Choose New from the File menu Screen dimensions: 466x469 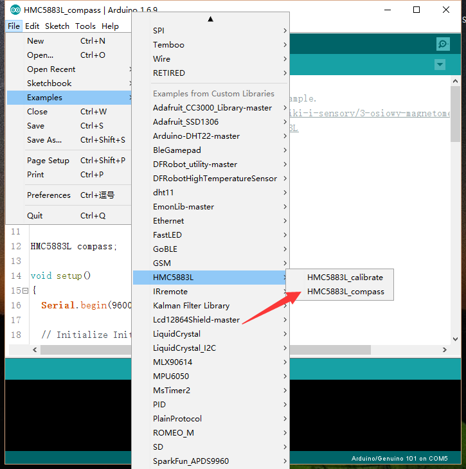tap(69, 41)
